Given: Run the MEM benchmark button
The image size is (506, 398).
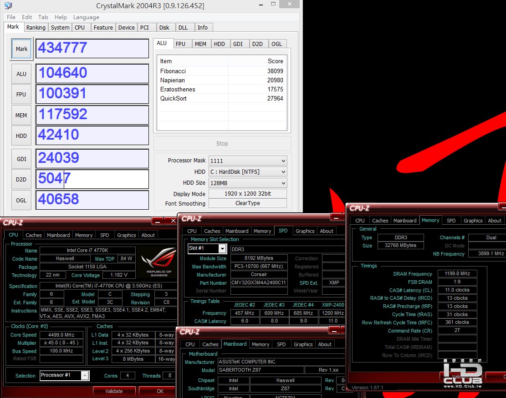Looking at the screenshot, I should (21, 115).
